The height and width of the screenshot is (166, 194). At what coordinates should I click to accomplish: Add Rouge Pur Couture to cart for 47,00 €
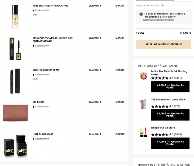click(x=170, y=143)
